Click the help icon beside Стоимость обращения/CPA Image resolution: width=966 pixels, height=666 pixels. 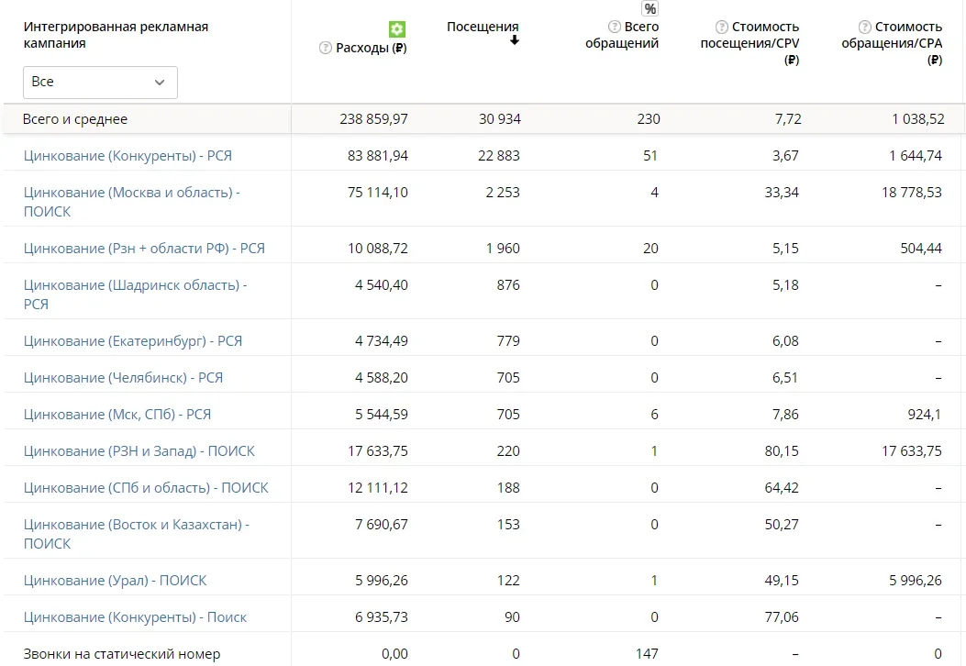pos(864,27)
